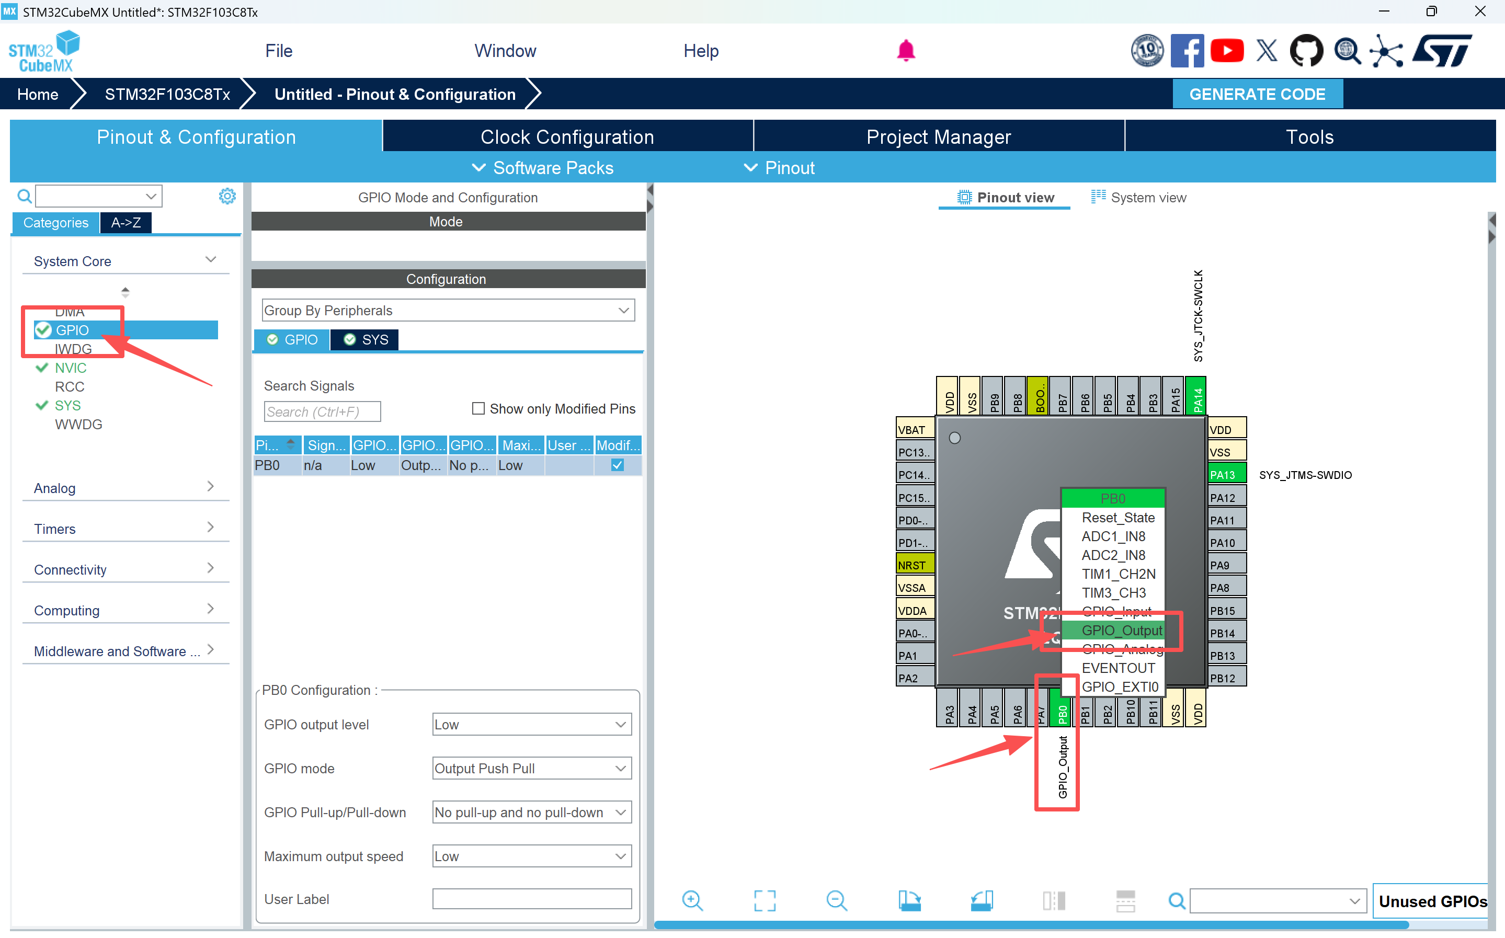
Task: Open the Software Packs dropdown
Action: [543, 167]
